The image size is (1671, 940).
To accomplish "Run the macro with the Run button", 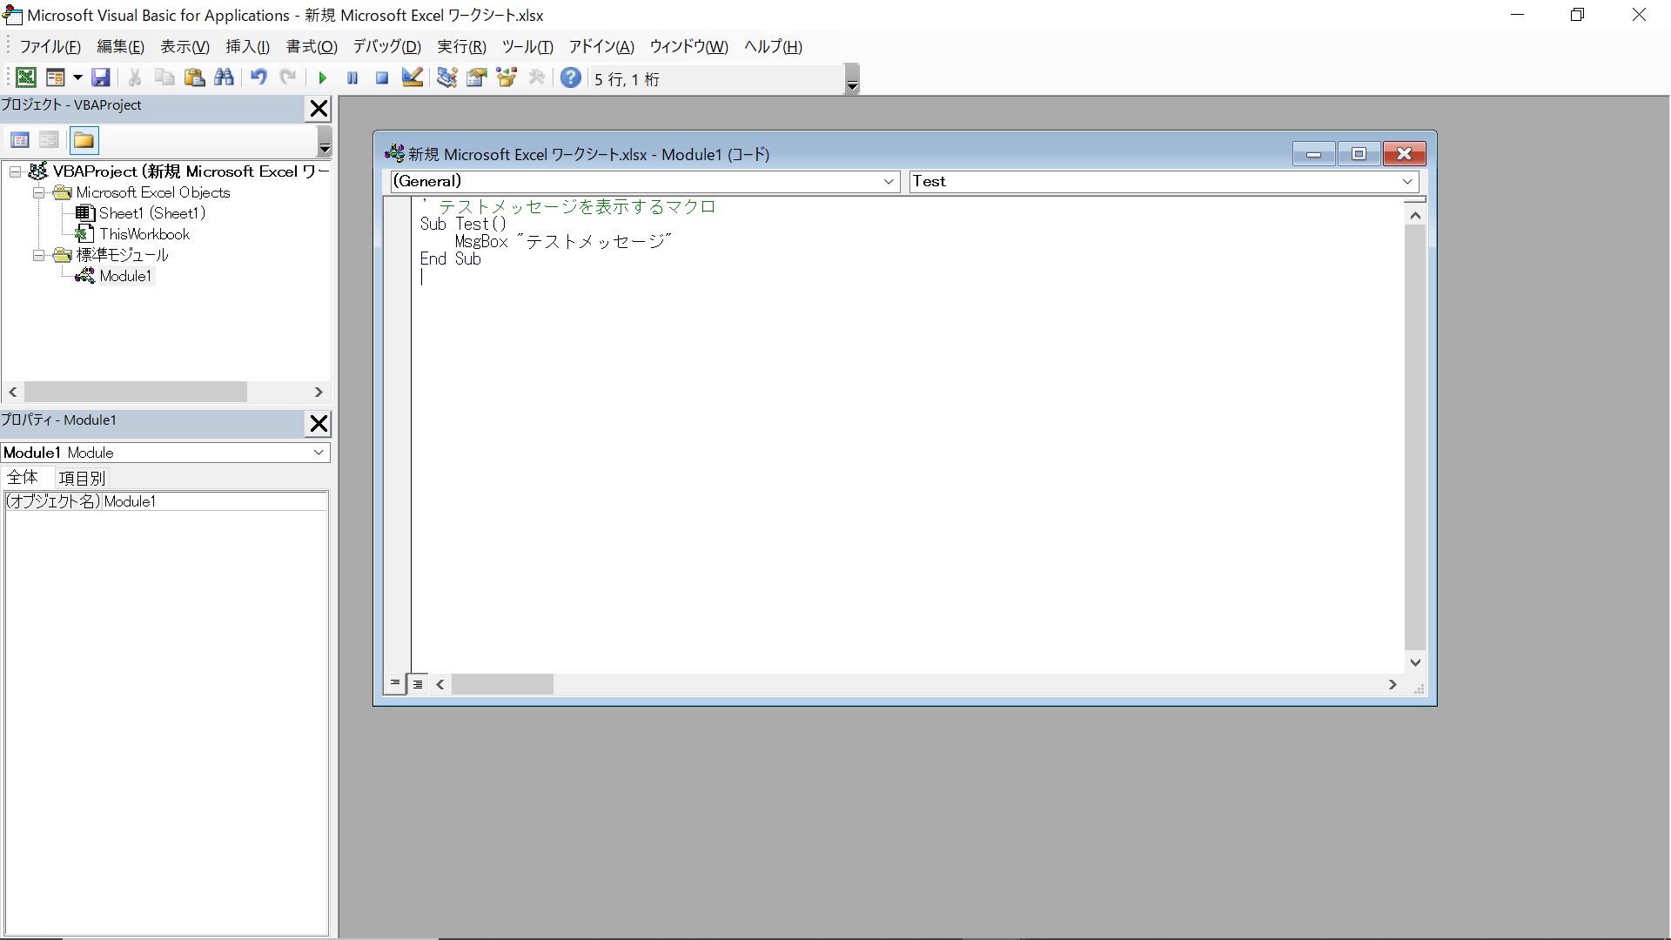I will click(x=322, y=77).
